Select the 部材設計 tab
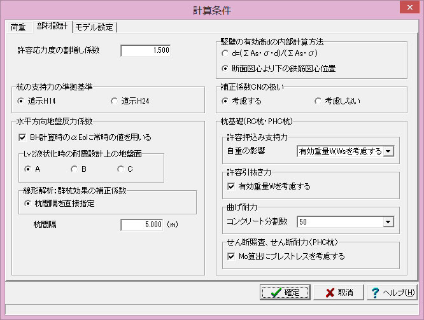424x320 pixels. [52, 26]
